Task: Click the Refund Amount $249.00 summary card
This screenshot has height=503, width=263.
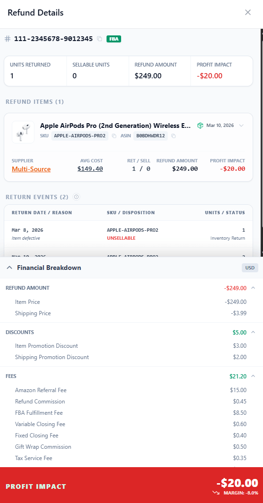Action: (x=159, y=71)
